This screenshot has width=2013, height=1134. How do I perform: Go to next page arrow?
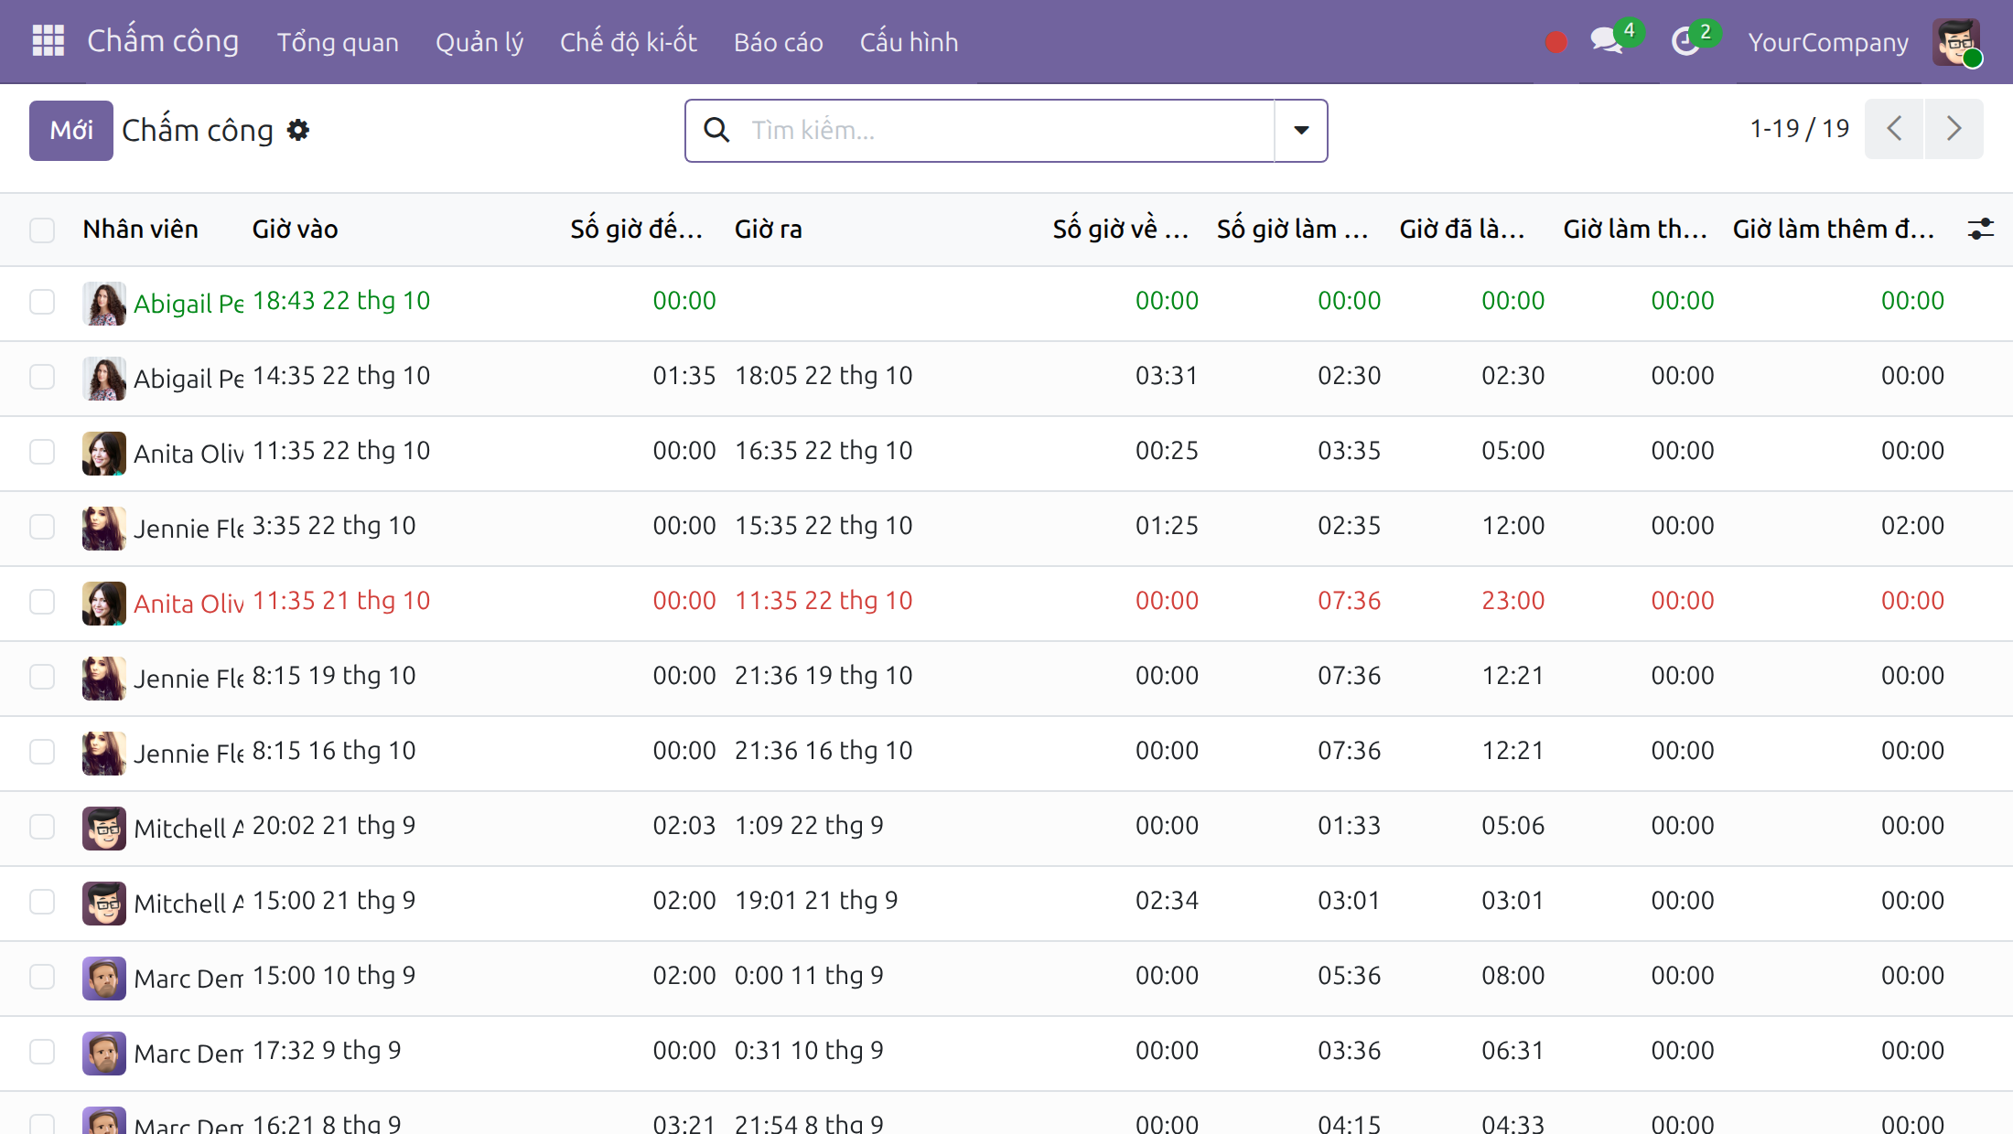coord(1954,129)
